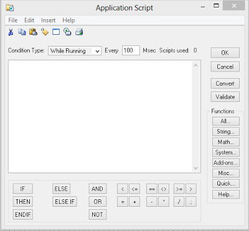The height and width of the screenshot is (231, 249).
Task: Open the Insert menu
Action: (49, 20)
